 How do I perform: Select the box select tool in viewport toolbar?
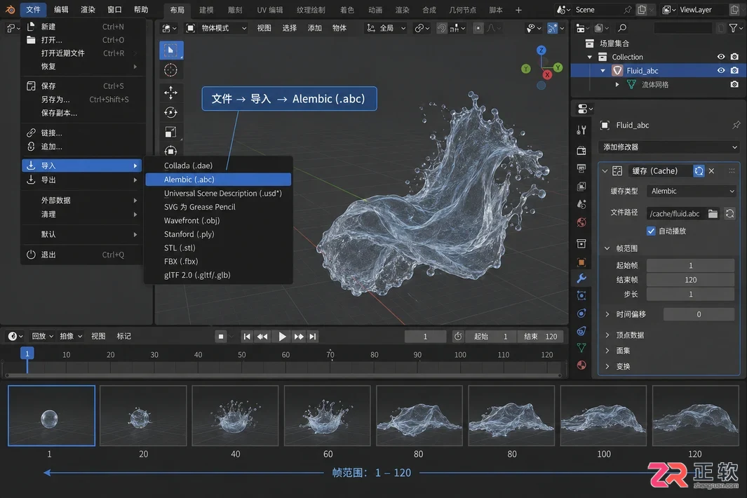tap(171, 51)
